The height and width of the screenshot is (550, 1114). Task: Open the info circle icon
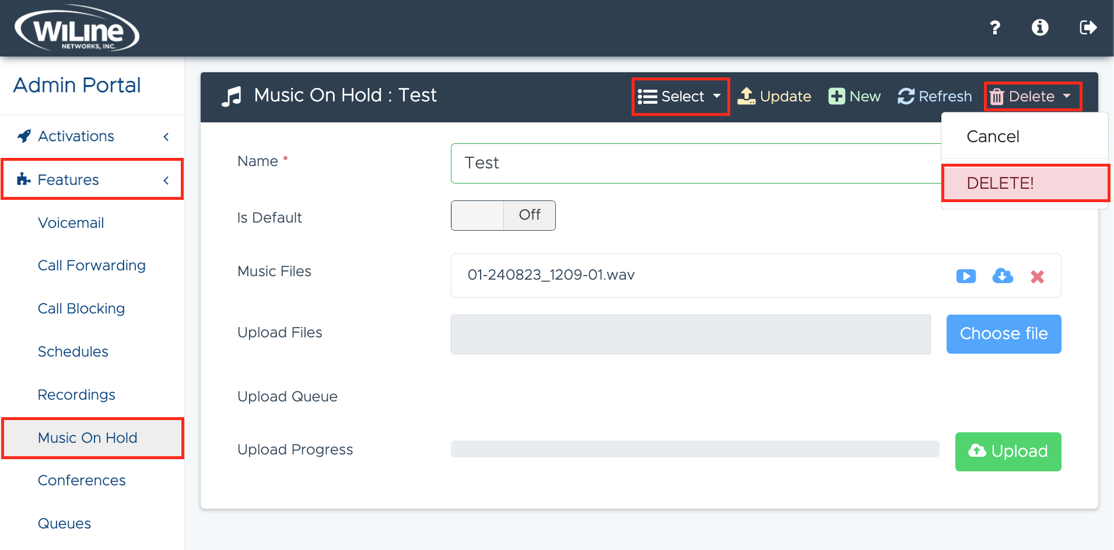pyautogui.click(x=1040, y=27)
